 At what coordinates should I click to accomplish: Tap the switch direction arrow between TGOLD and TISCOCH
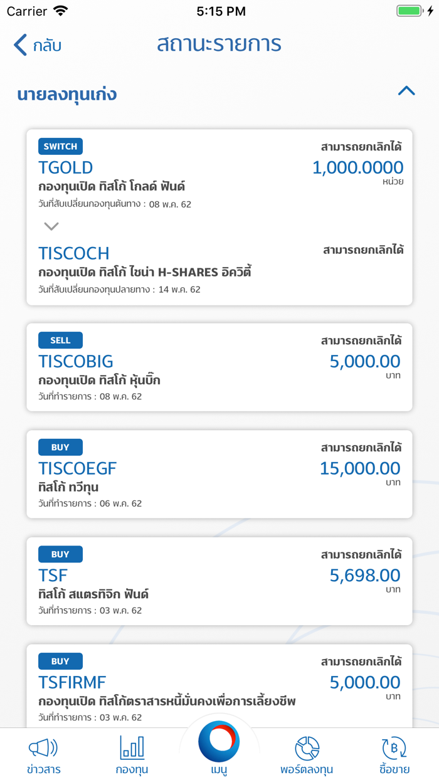pyautogui.click(x=51, y=226)
